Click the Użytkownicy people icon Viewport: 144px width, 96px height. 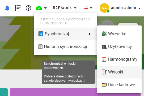click(x=104, y=47)
